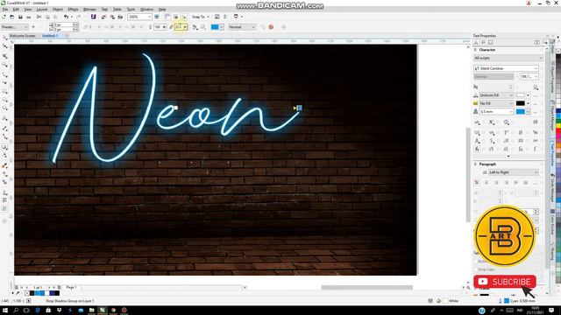Select the Zoom tool in toolbox
Screen dimensions: 561x315
point(4,65)
